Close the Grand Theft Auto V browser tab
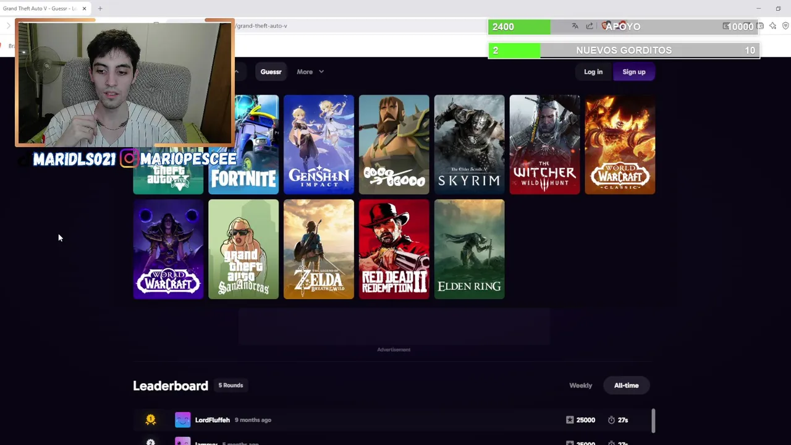The width and height of the screenshot is (791, 445). [x=84, y=8]
